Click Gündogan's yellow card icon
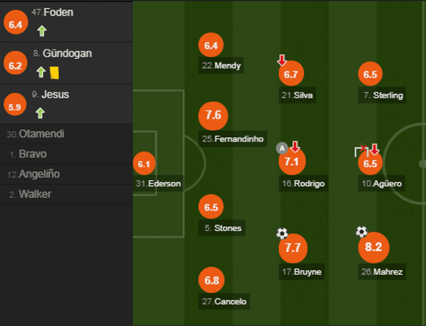The height and width of the screenshot is (326, 426). [x=54, y=72]
